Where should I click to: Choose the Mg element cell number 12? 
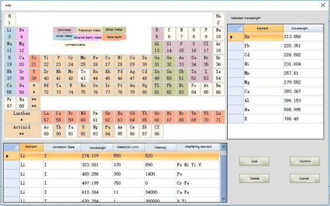click(x=22, y=47)
